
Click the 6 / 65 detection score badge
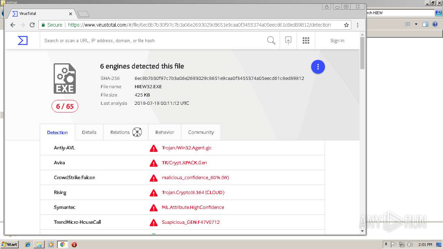[65, 106]
